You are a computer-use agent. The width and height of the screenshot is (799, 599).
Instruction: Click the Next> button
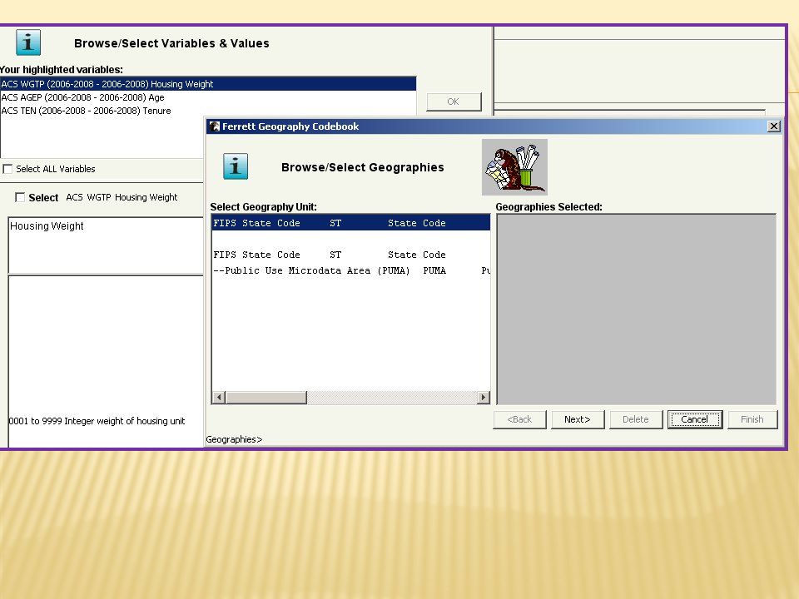click(578, 419)
